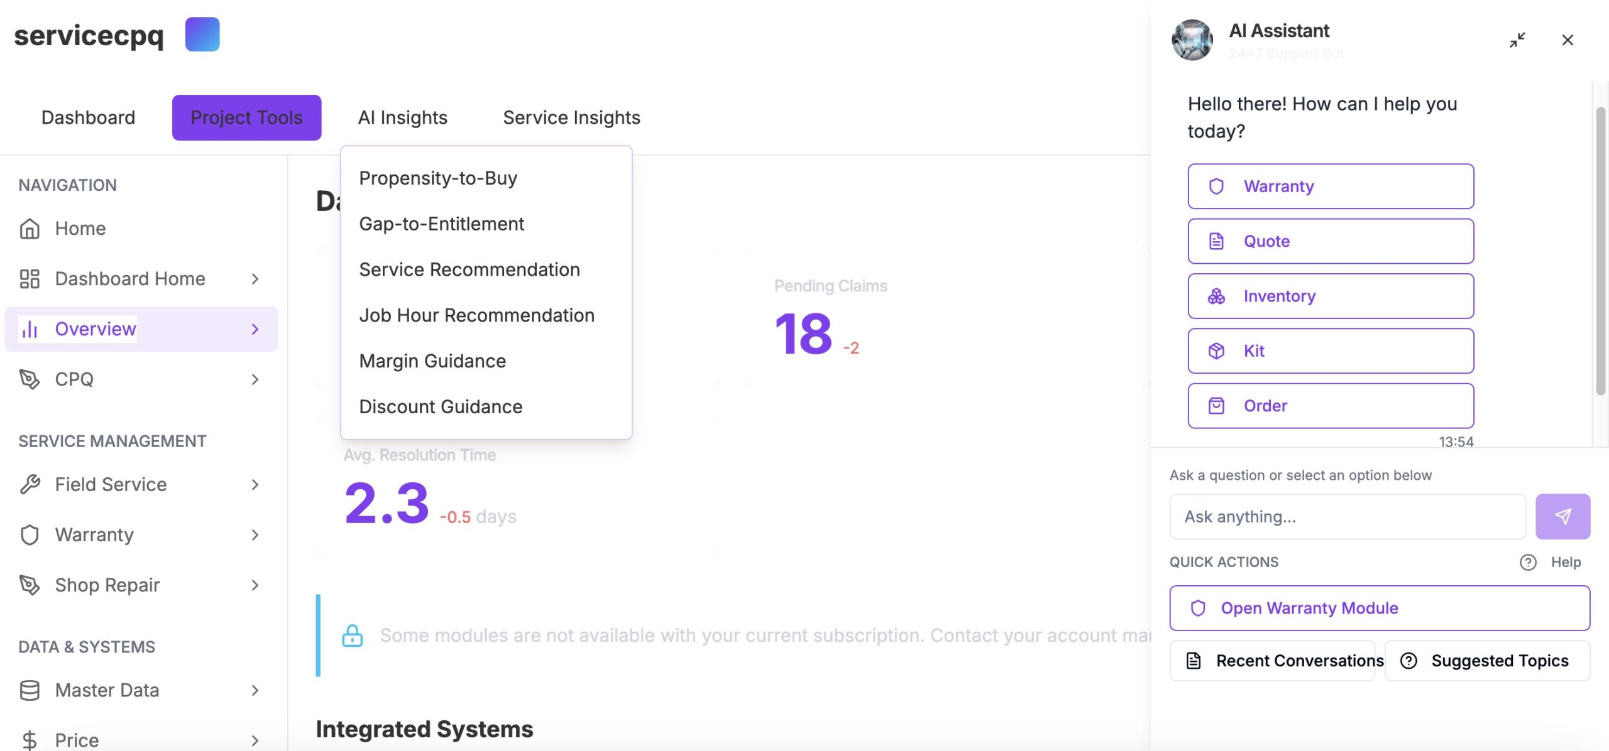Expand the Master Data chevron
1609x751 pixels.
[x=255, y=690]
